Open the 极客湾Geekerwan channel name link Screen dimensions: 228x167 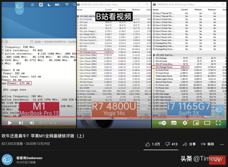29,158
